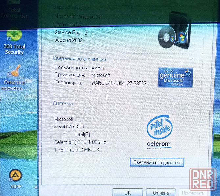Click the Пользователь label
This screenshot has height=196, width=220.
tap(71, 67)
